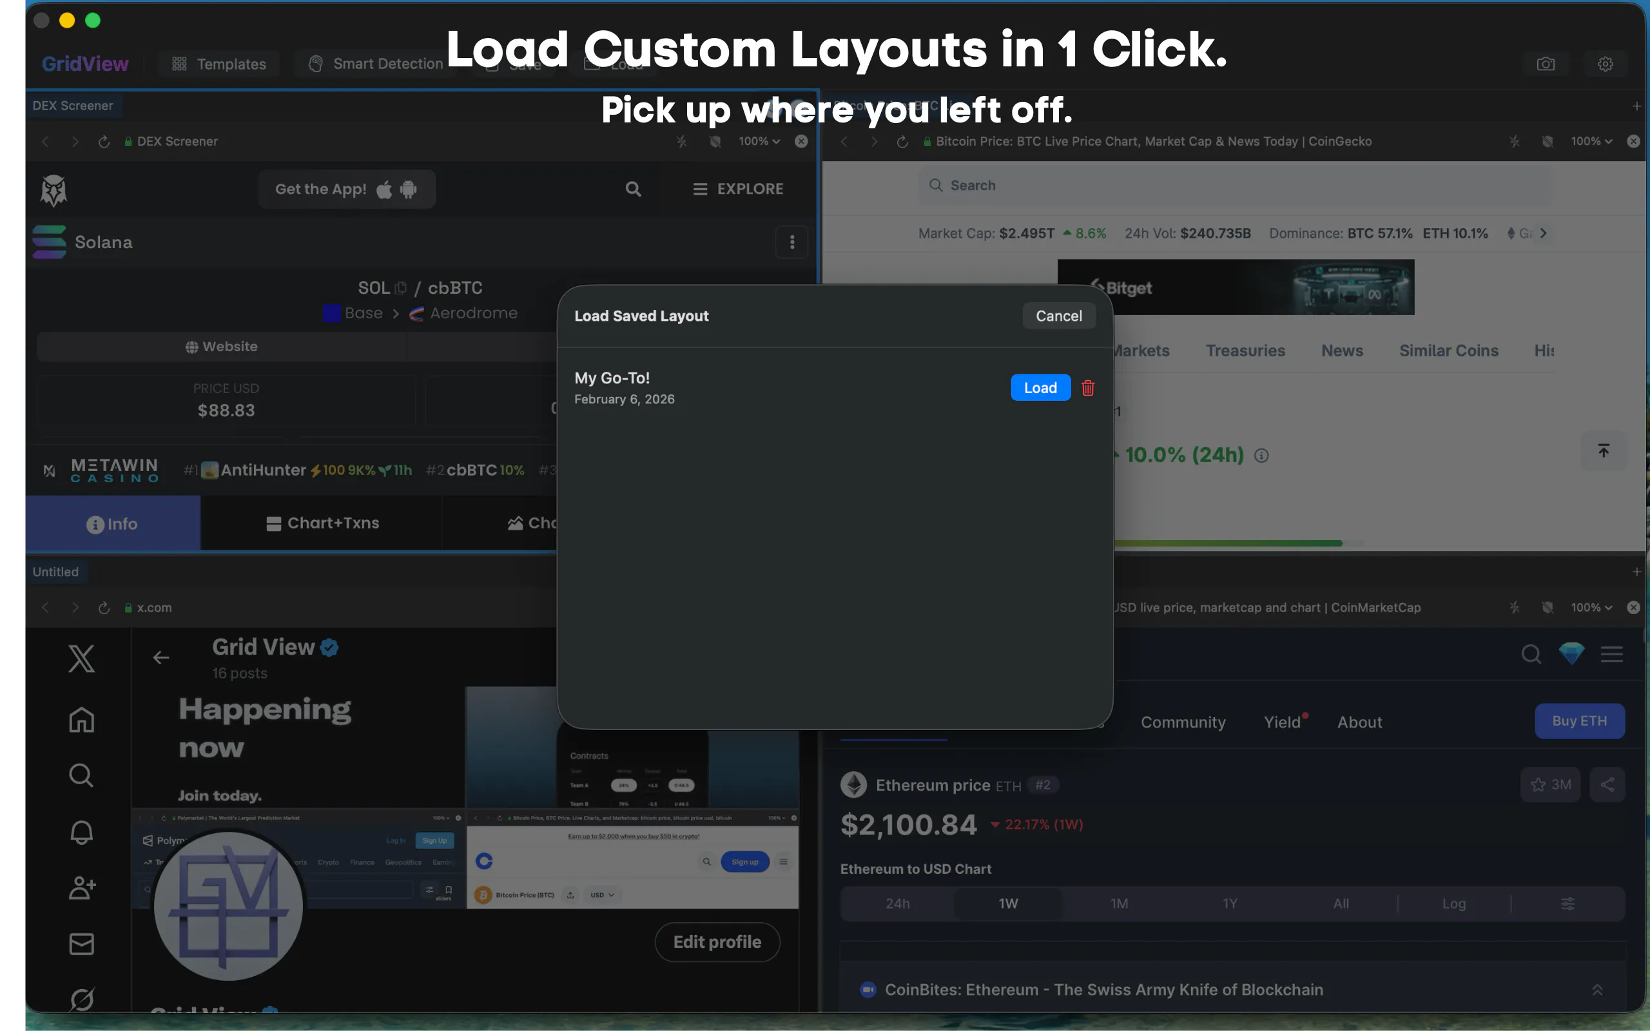Open Messages envelope in the X sidebar
This screenshot has height=1031, width=1650.
pos(81,944)
